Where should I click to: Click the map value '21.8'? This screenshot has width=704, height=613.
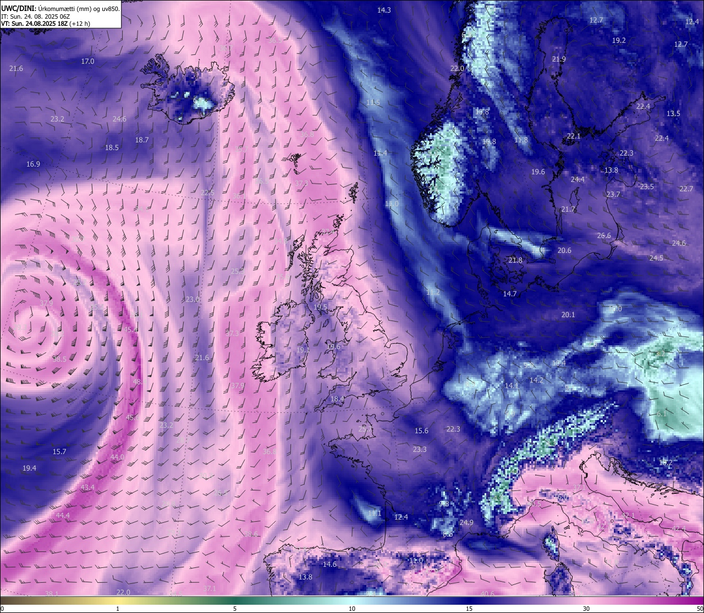click(x=515, y=261)
